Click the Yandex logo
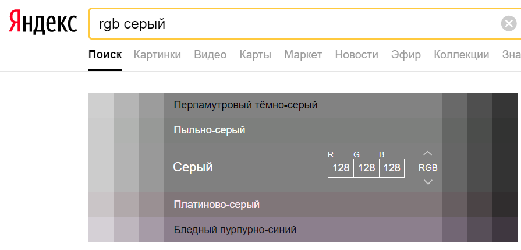Viewport: 521px width, 250px height. [x=43, y=23]
